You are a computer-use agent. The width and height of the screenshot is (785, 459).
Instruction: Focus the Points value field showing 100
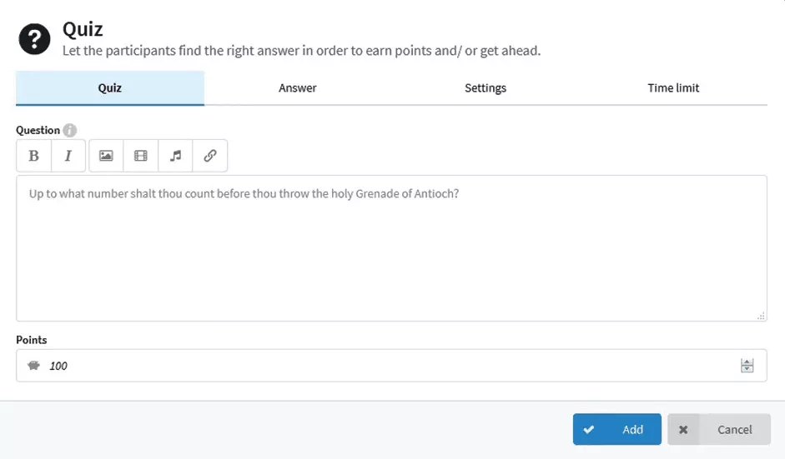point(391,366)
